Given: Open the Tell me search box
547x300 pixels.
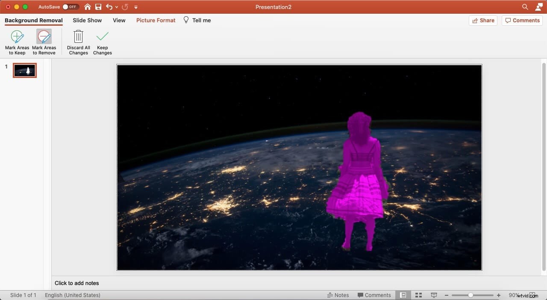Looking at the screenshot, I should pyautogui.click(x=197, y=20).
